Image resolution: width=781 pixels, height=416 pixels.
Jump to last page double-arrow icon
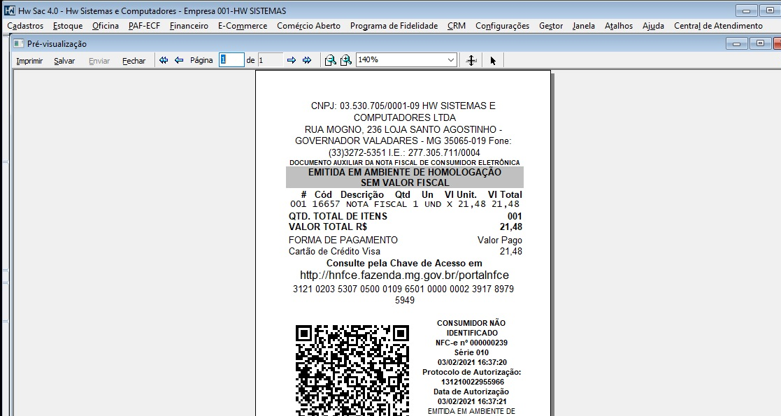pyautogui.click(x=307, y=60)
